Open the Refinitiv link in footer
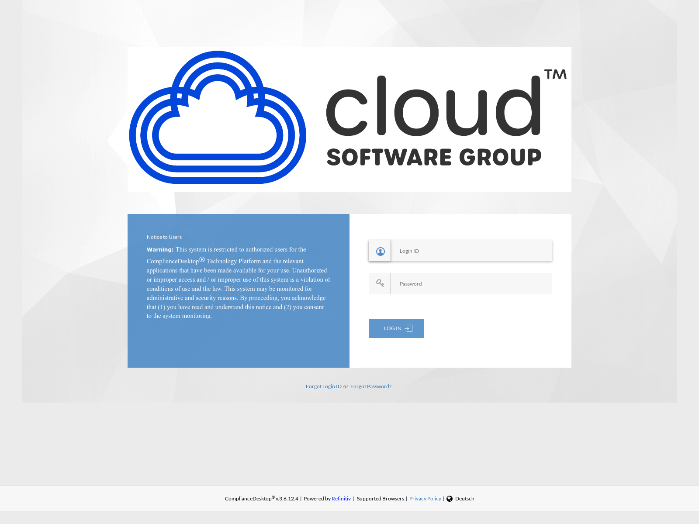The width and height of the screenshot is (699, 524). coord(341,499)
